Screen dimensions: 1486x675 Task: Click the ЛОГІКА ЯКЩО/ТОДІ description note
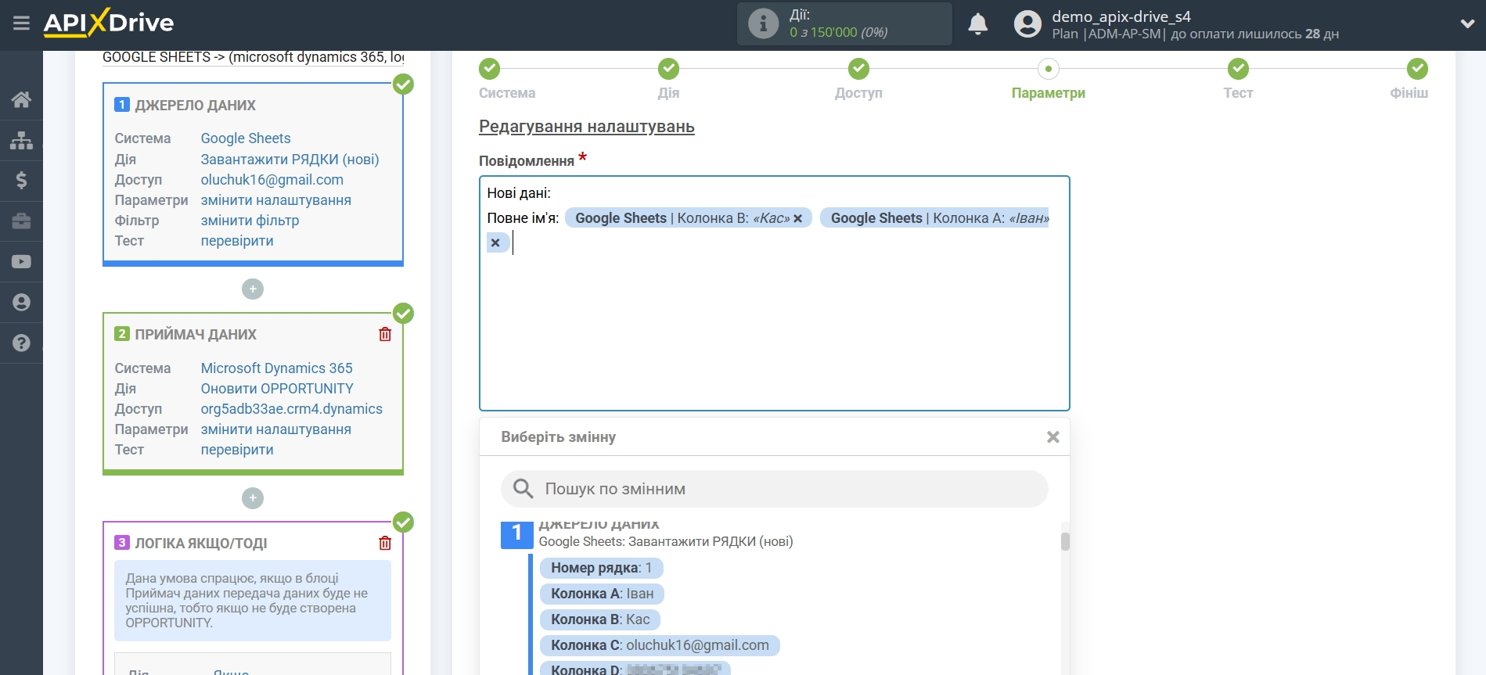tap(253, 601)
